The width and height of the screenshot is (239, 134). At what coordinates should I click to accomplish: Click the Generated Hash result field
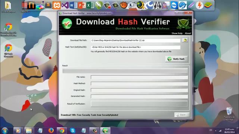pos(139,96)
